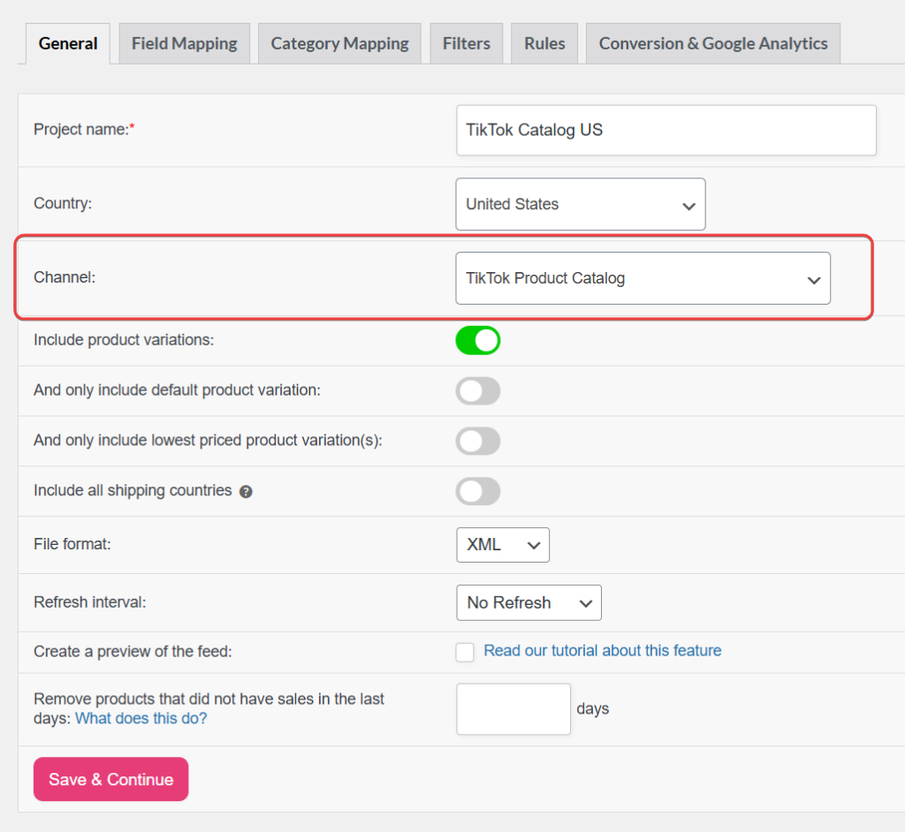Enable only lowest priced product variation toggle
This screenshot has height=832, width=905.
tap(478, 441)
